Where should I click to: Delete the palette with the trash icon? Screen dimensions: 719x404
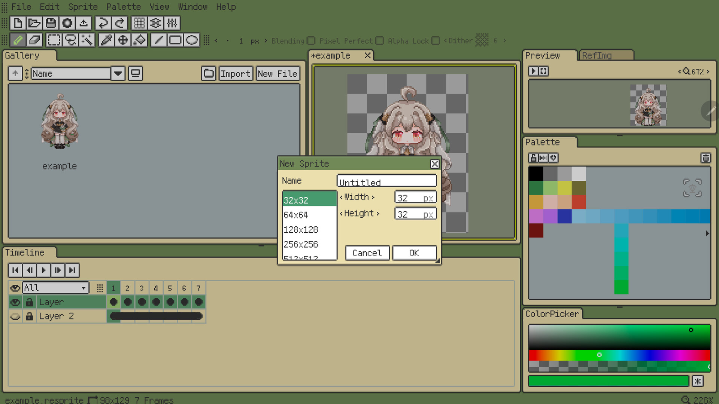click(706, 158)
